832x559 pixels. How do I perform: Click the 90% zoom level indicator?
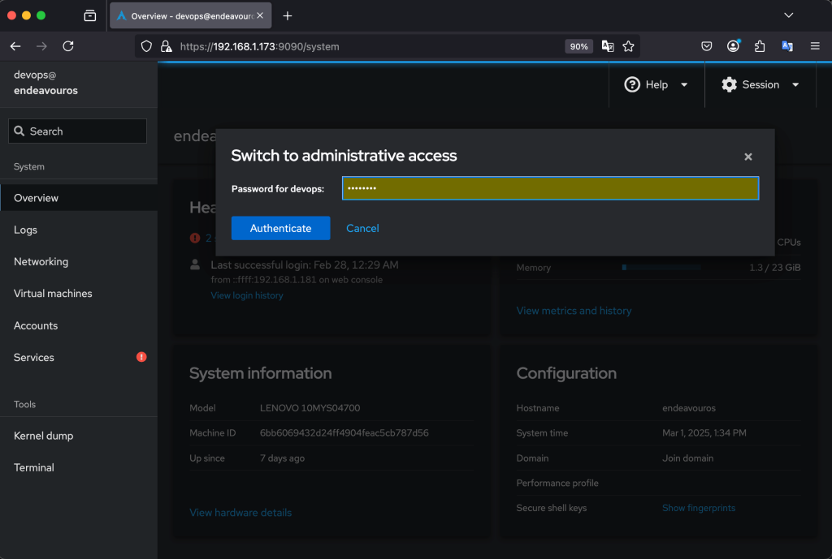click(578, 46)
